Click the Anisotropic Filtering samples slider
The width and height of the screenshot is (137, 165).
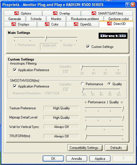pos(100,67)
